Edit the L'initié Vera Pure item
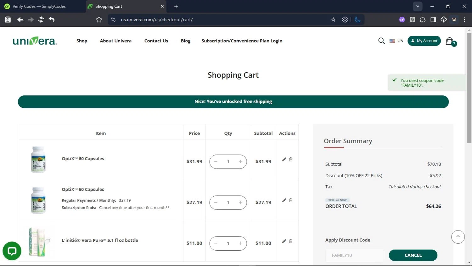The image size is (472, 266). [284, 241]
